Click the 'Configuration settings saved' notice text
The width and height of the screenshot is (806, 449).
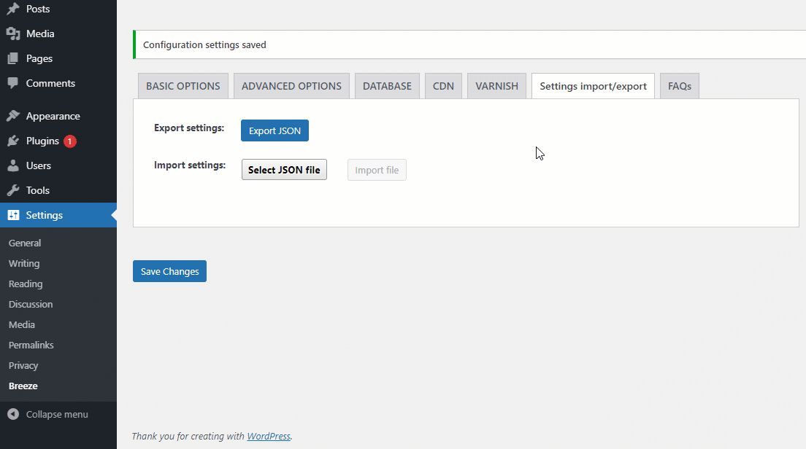[204, 44]
